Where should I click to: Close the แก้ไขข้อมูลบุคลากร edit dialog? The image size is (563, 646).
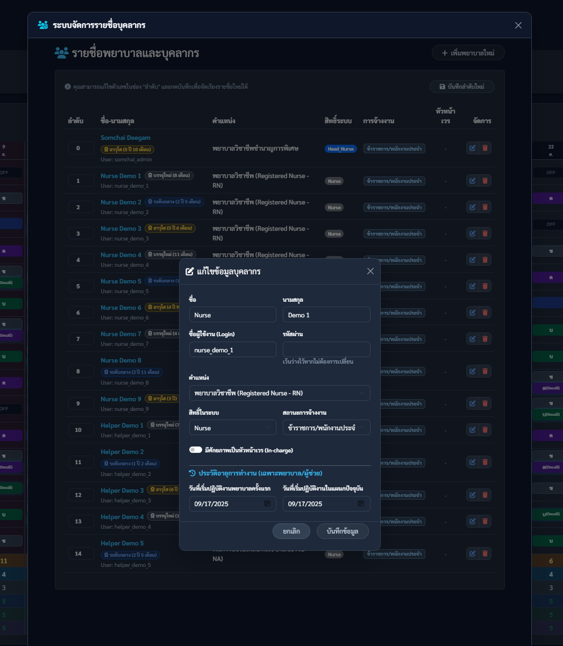click(370, 271)
